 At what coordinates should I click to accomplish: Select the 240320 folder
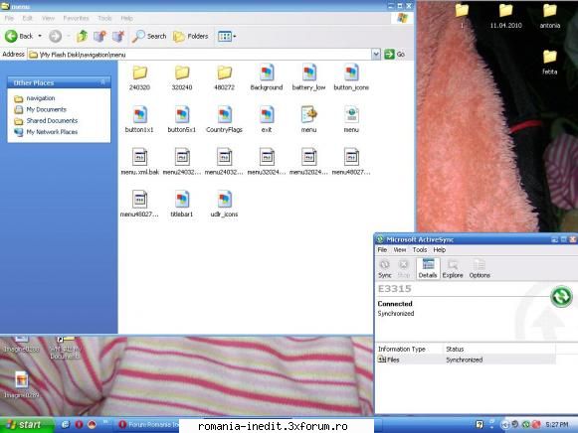139,77
